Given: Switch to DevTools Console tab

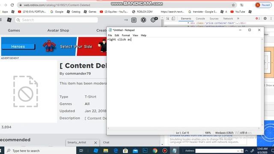Looking at the screenshot, I should [200, 18].
